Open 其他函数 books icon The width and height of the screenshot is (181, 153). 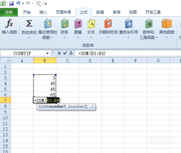pos(166,23)
